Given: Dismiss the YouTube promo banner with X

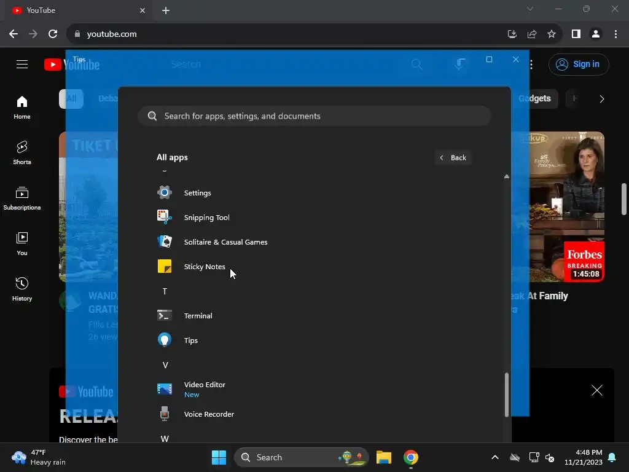Looking at the screenshot, I should point(597,390).
